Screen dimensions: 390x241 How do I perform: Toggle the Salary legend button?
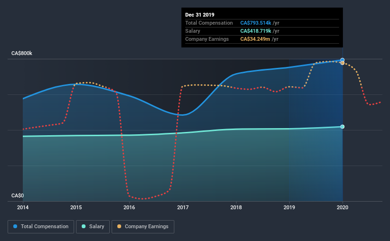[93, 227]
